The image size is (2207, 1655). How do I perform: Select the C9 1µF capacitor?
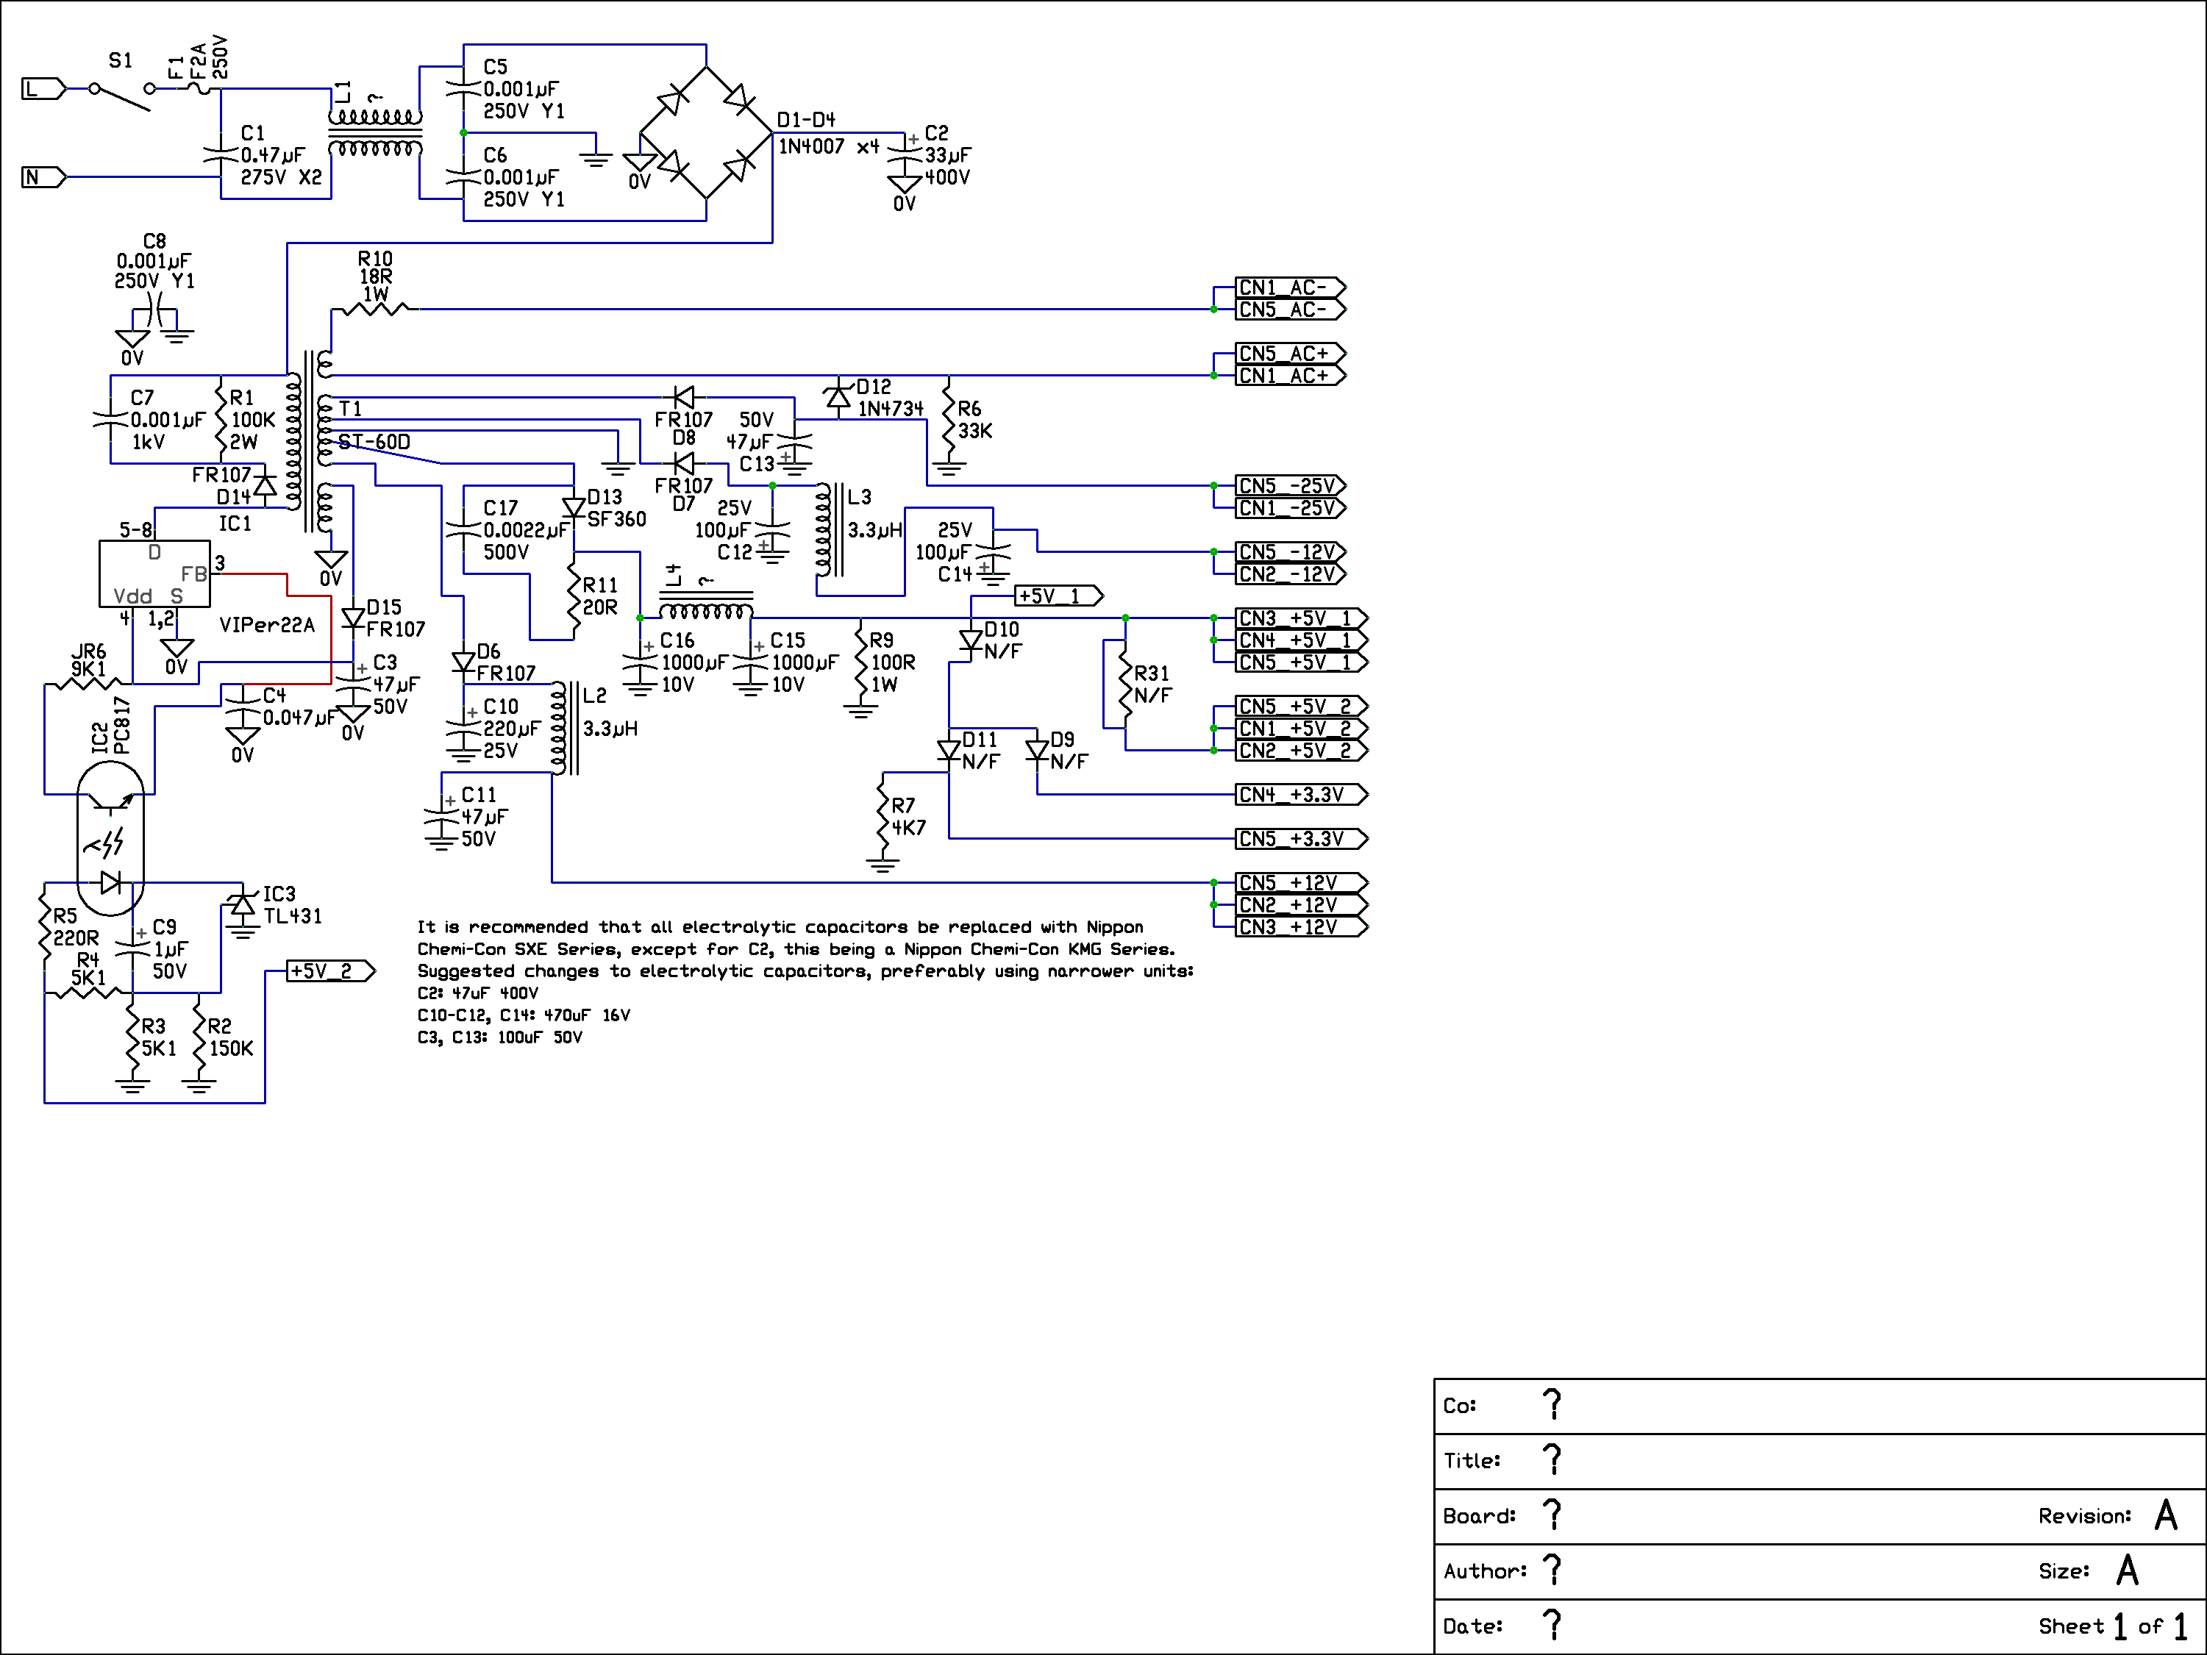pos(132,948)
